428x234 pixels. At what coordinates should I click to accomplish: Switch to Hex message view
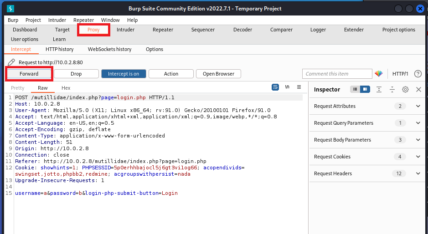[x=66, y=88]
